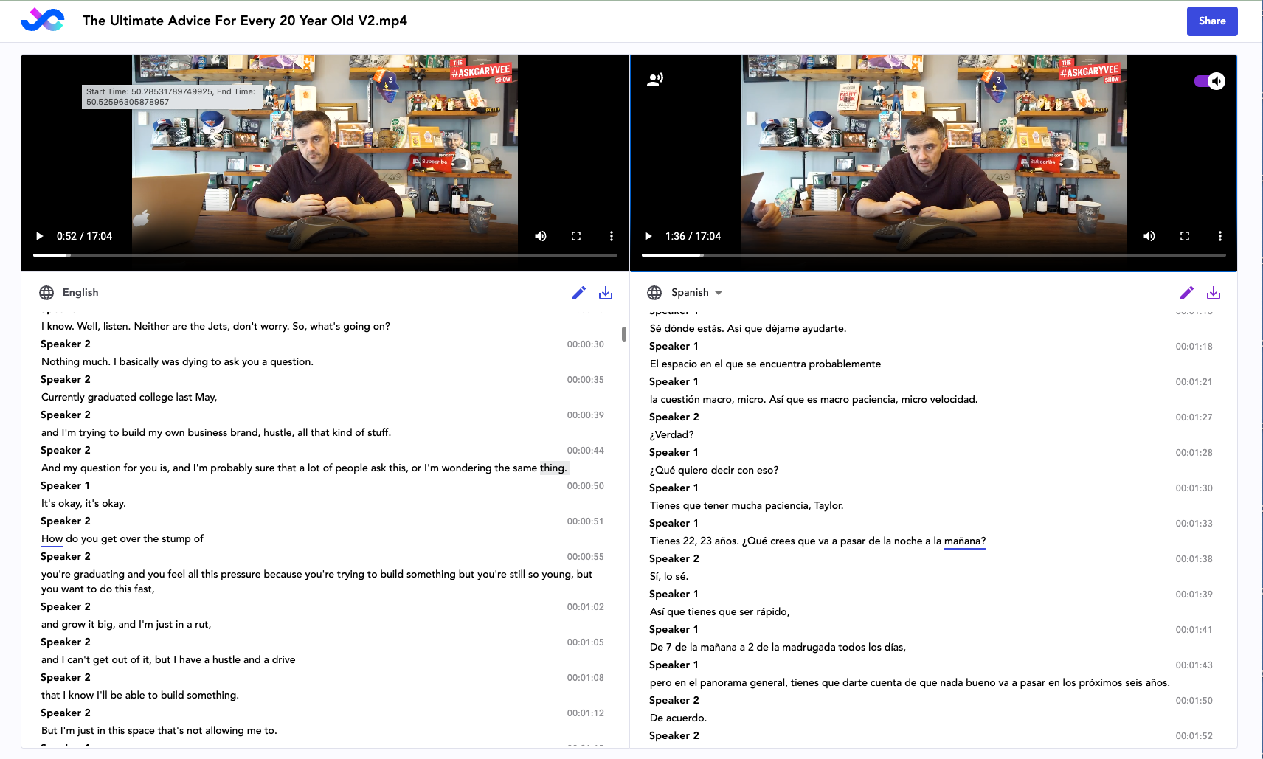The width and height of the screenshot is (1263, 759).
Task: Click the 00:01:27 timestamp in Spanish transcript
Action: (x=1194, y=417)
